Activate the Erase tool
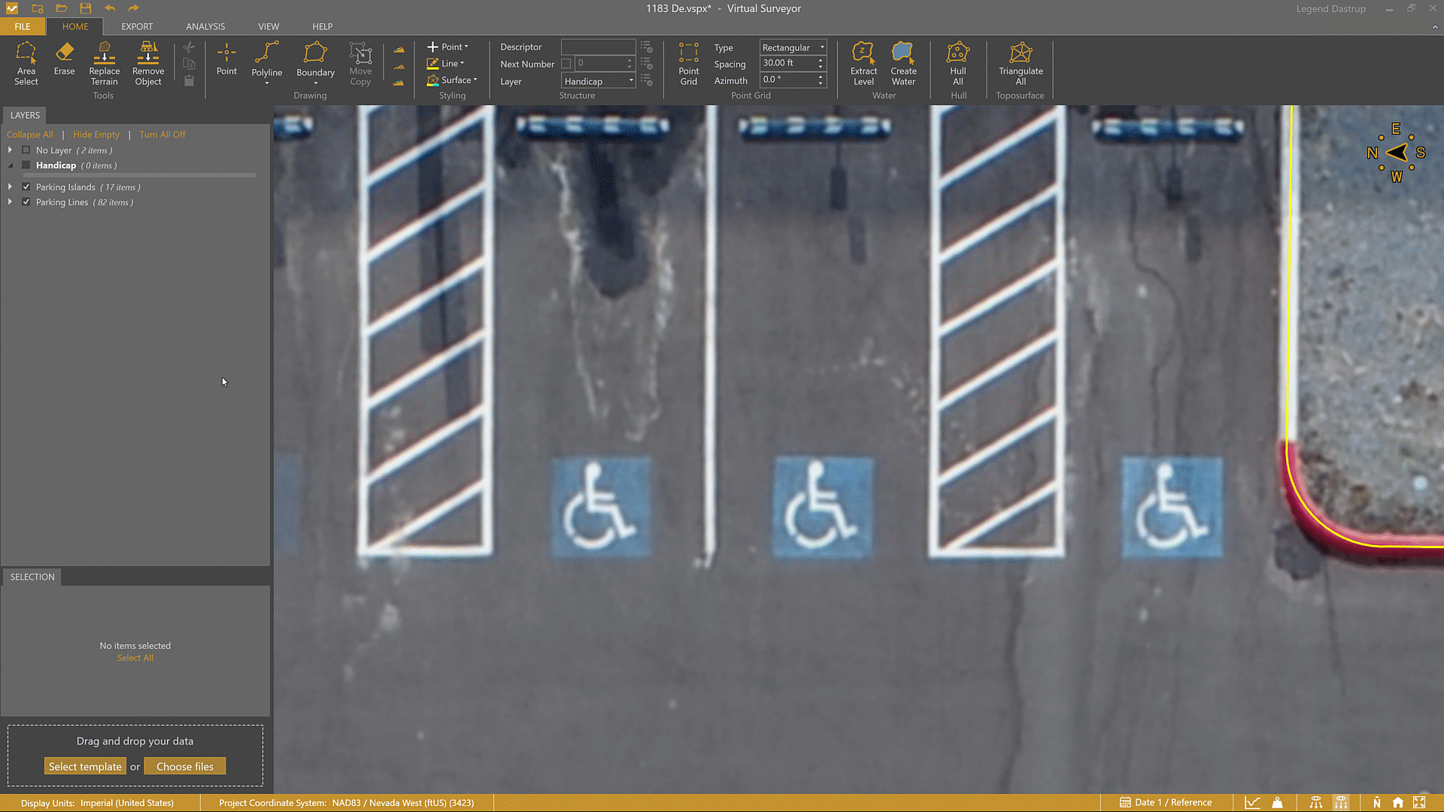The image size is (1444, 812). (64, 59)
